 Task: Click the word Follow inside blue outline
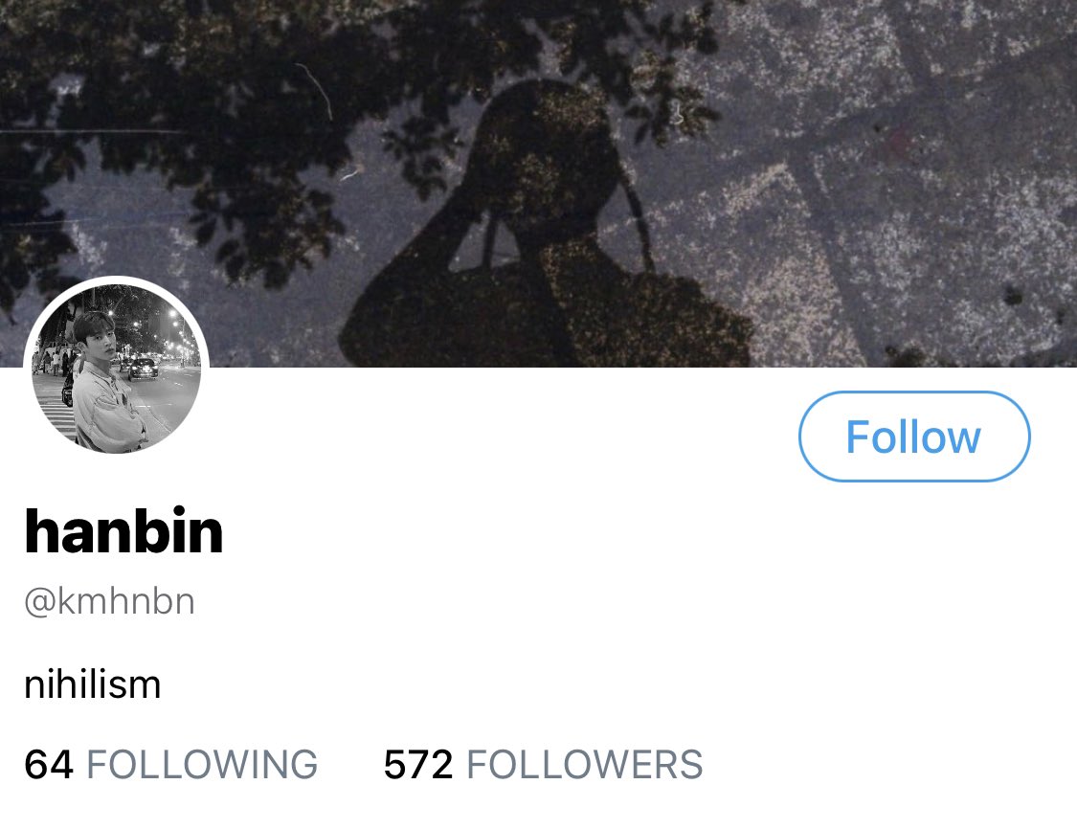[x=913, y=437]
